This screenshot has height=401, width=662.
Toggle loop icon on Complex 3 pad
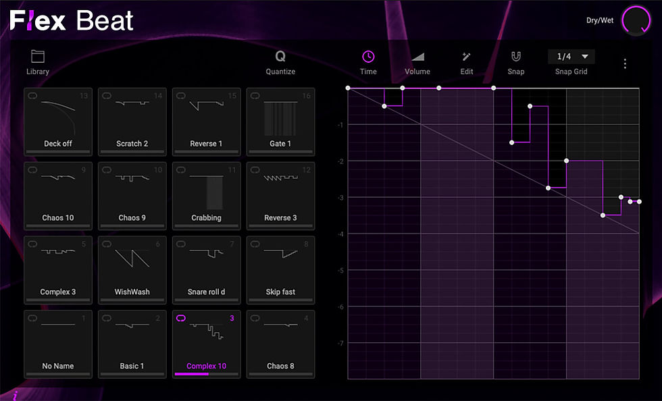(32, 244)
